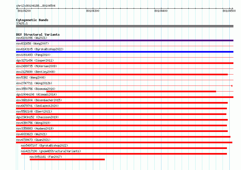Image resolution: width=241 pixels, height=170 pixels.
Task: Click the 80104400 ruler position label
Action: click(x=161, y=11)
